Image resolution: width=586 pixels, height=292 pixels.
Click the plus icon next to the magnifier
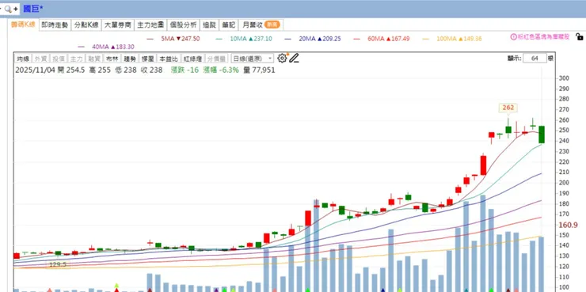16,9
